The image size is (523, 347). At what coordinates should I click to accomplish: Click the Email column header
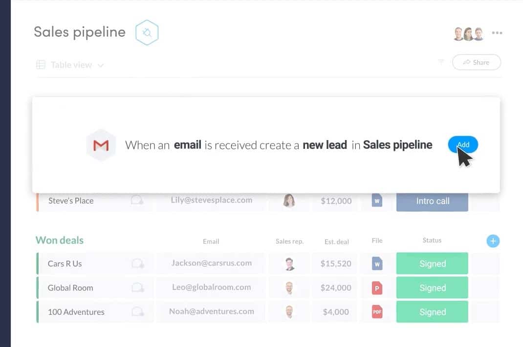coord(211,241)
